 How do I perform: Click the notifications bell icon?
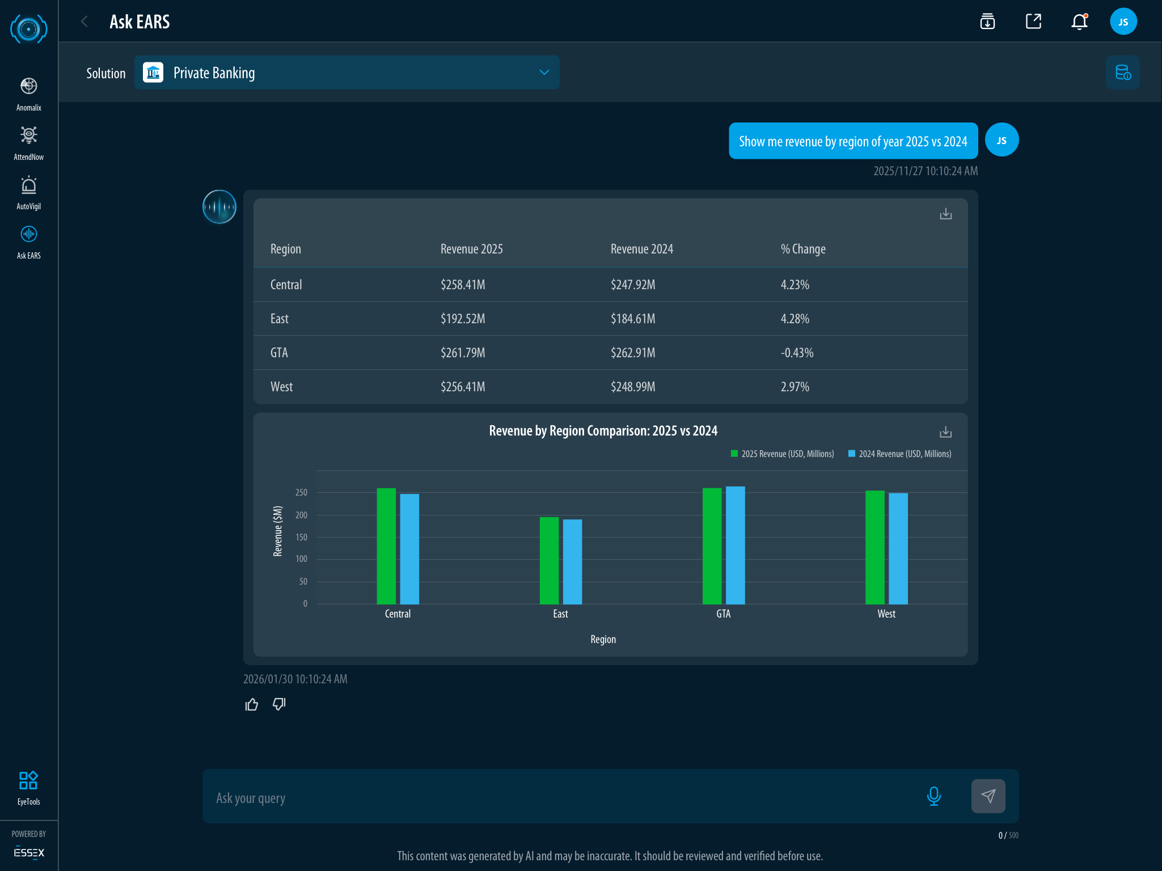pyautogui.click(x=1079, y=22)
